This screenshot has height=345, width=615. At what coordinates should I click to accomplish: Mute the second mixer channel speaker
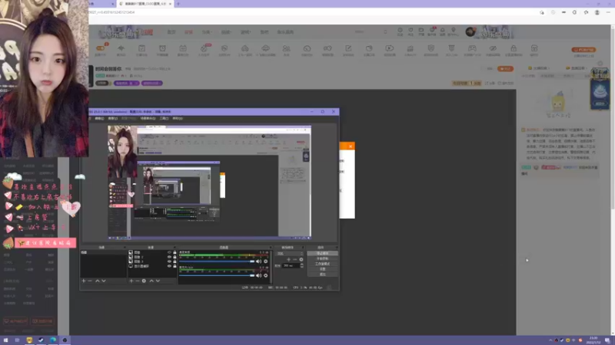pyautogui.click(x=258, y=276)
